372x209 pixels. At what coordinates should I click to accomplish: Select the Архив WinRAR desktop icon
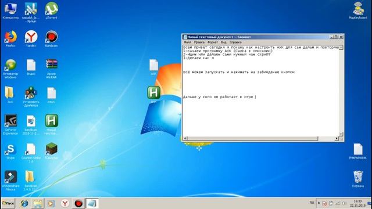pos(52,69)
